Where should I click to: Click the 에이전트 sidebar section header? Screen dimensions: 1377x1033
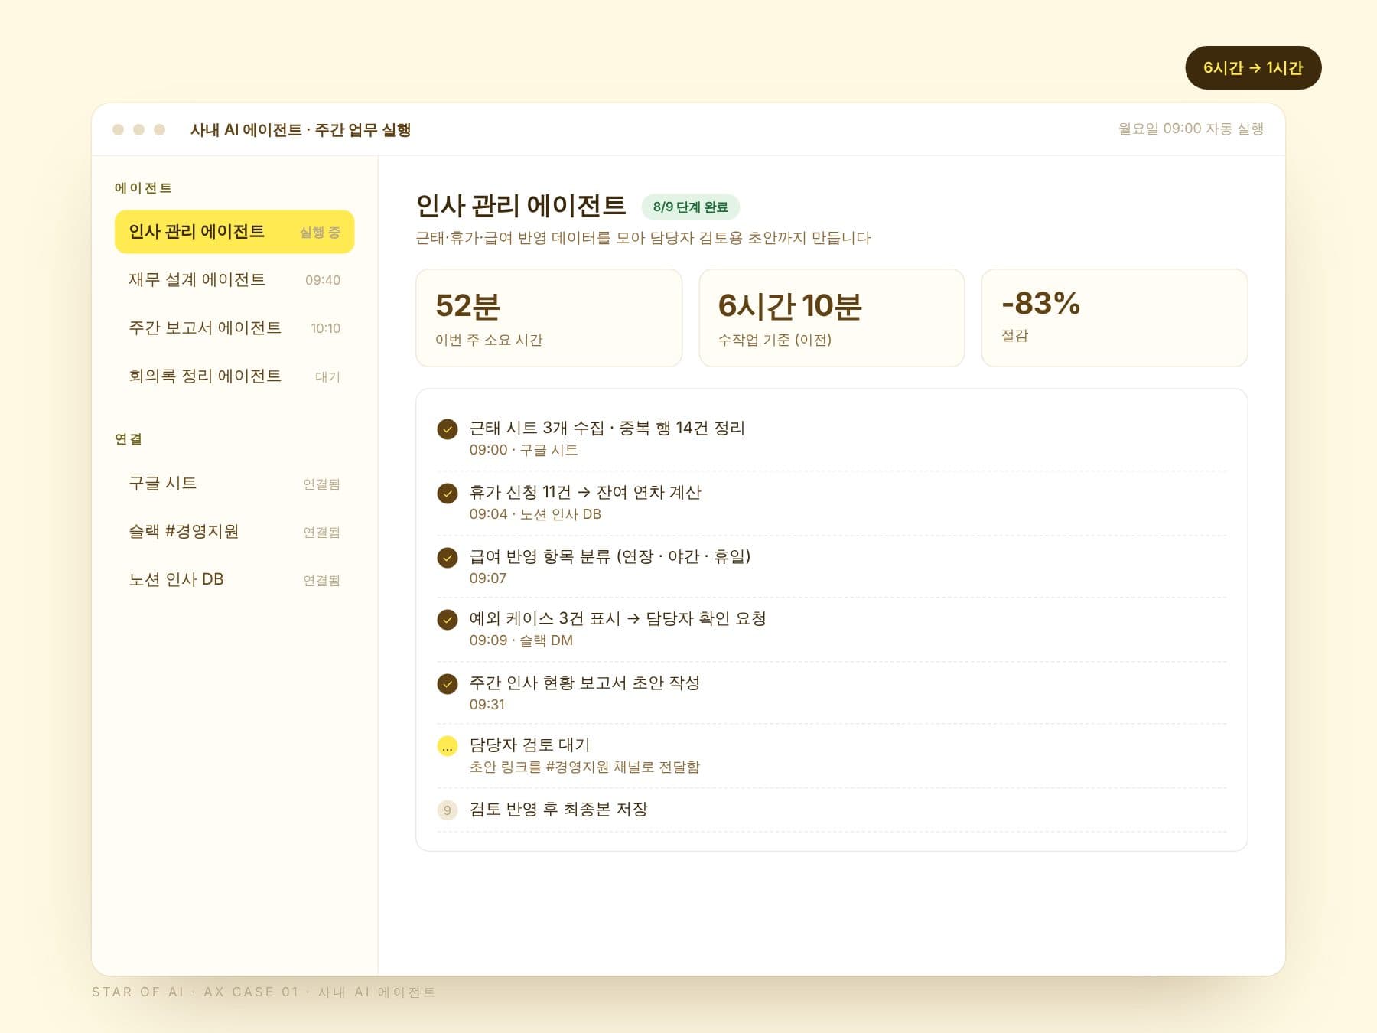coord(143,188)
